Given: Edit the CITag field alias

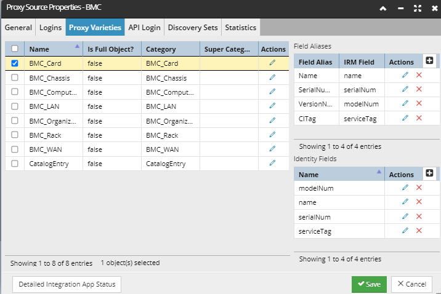Looking at the screenshot, I should coord(405,118).
